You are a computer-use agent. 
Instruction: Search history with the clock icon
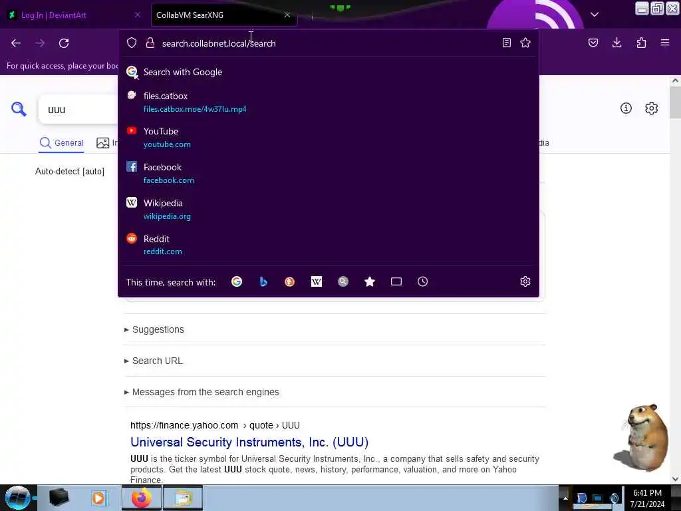422,281
